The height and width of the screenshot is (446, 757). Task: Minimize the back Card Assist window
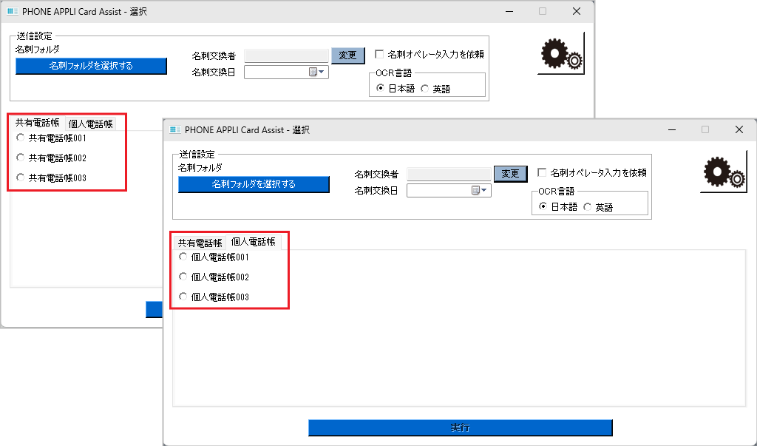(509, 11)
